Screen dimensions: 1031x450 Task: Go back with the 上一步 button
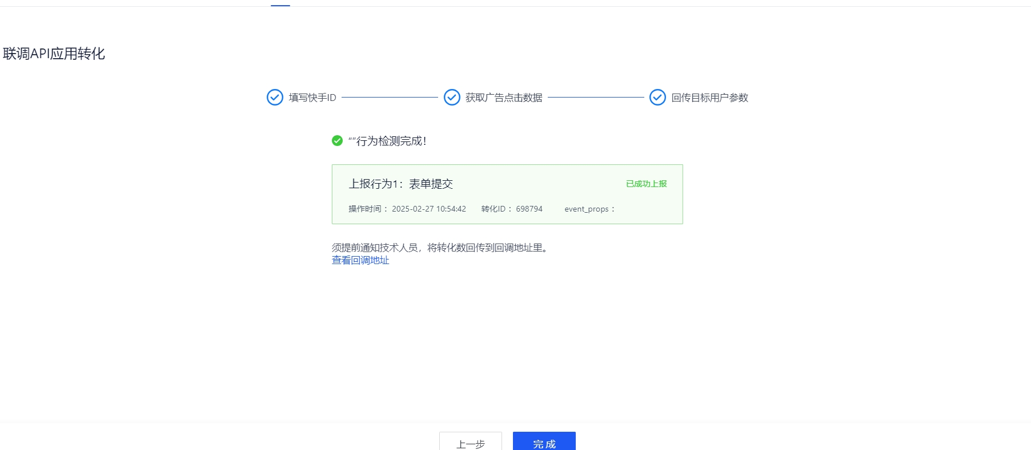coord(470,442)
